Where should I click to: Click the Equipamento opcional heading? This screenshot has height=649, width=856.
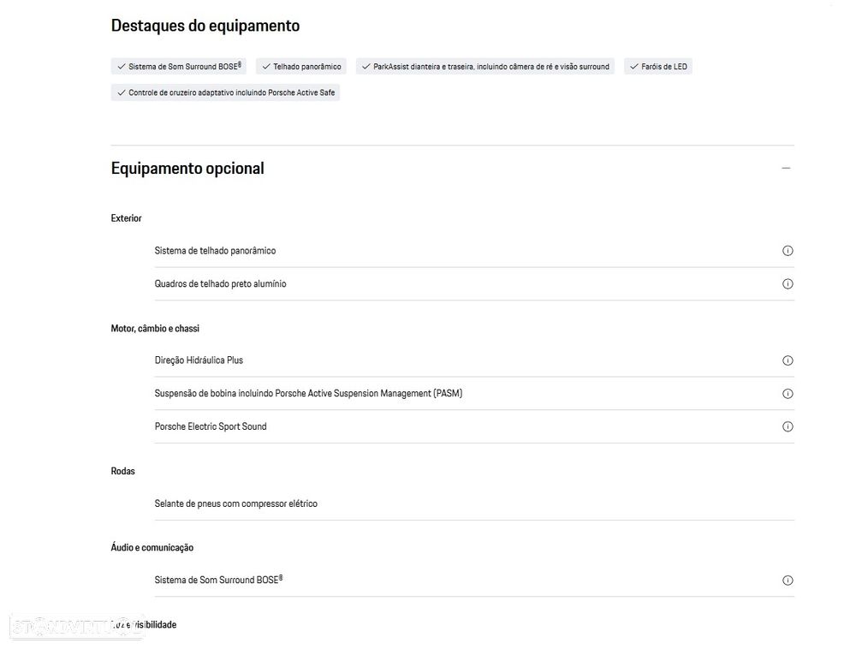click(x=187, y=169)
